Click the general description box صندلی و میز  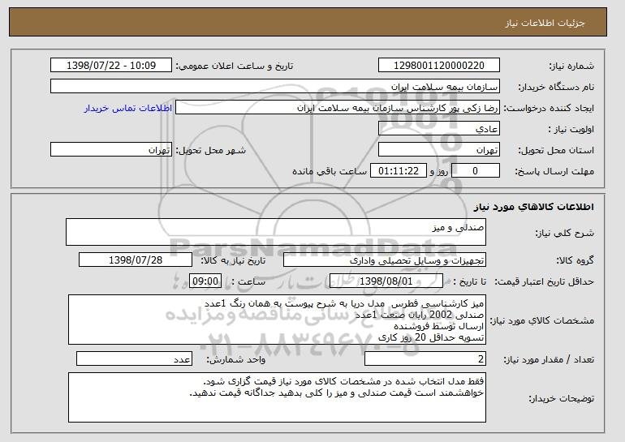click(x=276, y=232)
